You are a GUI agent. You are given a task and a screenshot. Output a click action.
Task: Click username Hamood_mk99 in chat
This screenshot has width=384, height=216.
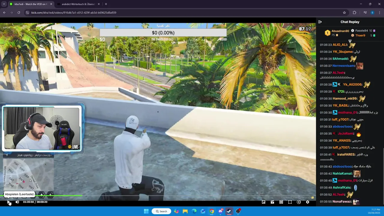click(x=345, y=98)
